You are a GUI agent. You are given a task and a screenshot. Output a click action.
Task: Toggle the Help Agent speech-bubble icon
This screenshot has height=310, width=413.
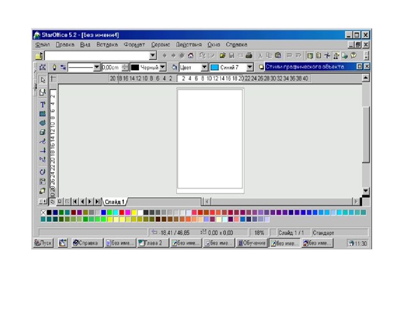click(354, 56)
